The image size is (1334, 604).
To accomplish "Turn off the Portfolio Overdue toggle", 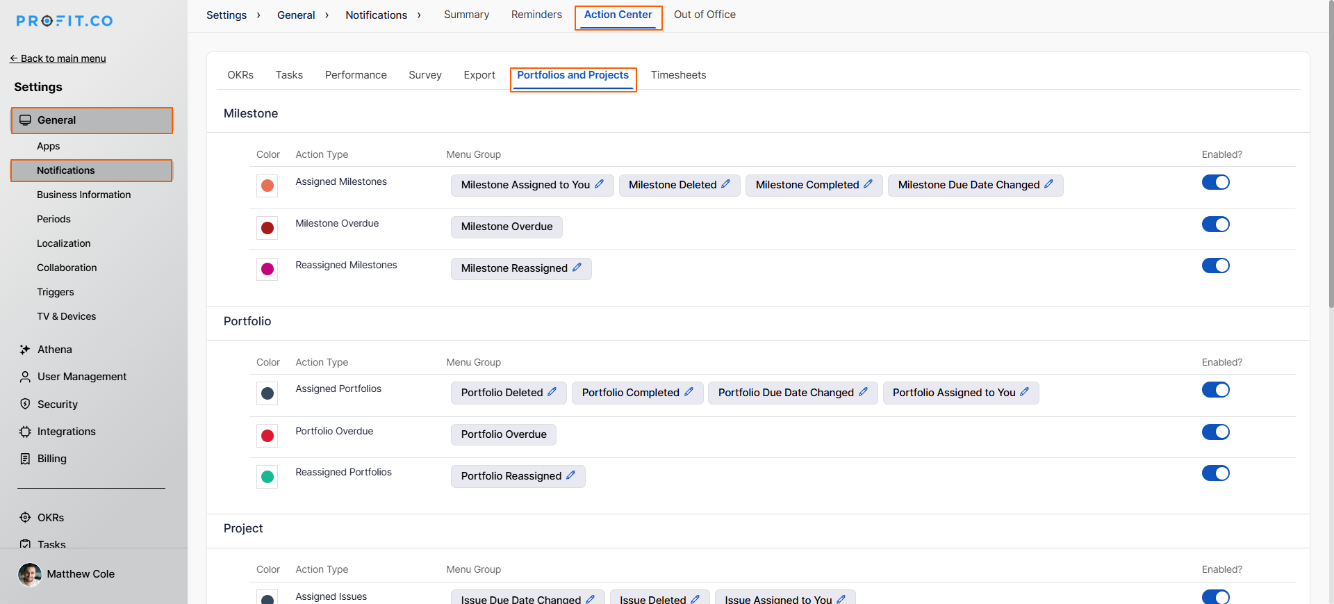I will (1215, 432).
